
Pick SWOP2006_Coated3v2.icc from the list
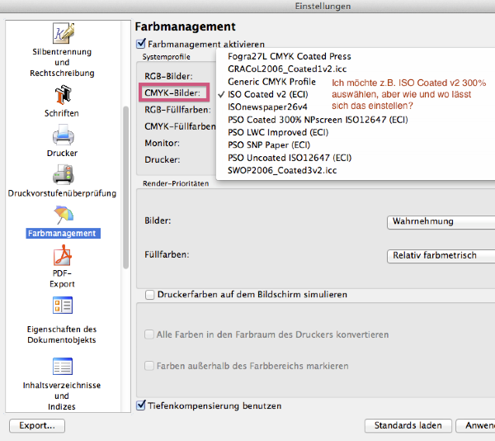pos(283,170)
